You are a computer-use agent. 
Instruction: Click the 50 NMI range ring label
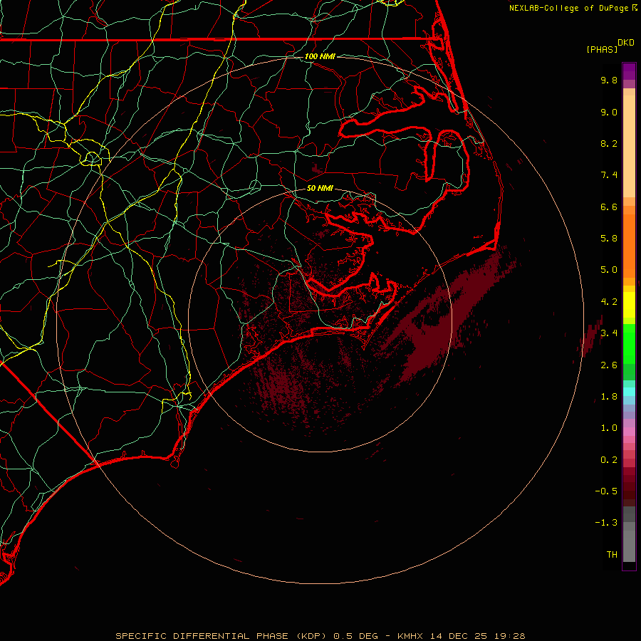pos(320,188)
